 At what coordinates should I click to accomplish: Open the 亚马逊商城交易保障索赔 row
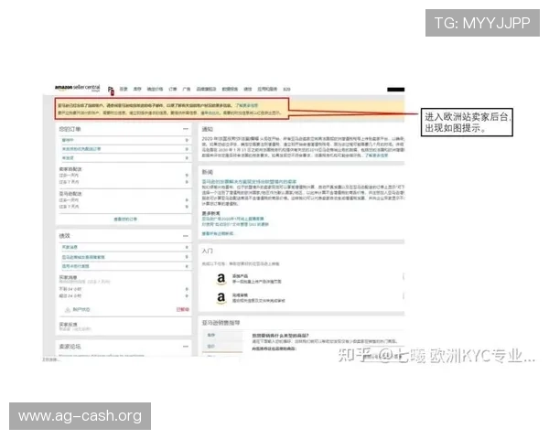pyautogui.click(x=125, y=257)
